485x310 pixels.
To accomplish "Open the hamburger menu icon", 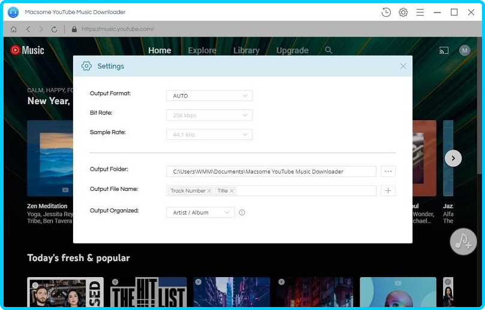I will click(420, 13).
